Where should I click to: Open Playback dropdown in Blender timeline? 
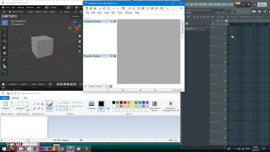point(14,84)
